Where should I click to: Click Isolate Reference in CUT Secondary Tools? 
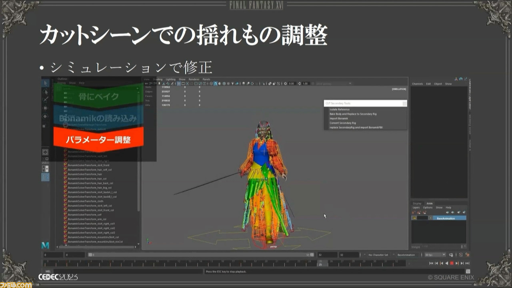339,109
